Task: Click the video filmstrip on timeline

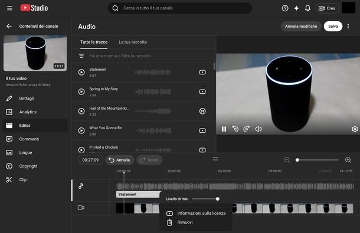Action: pyautogui.click(x=235, y=208)
